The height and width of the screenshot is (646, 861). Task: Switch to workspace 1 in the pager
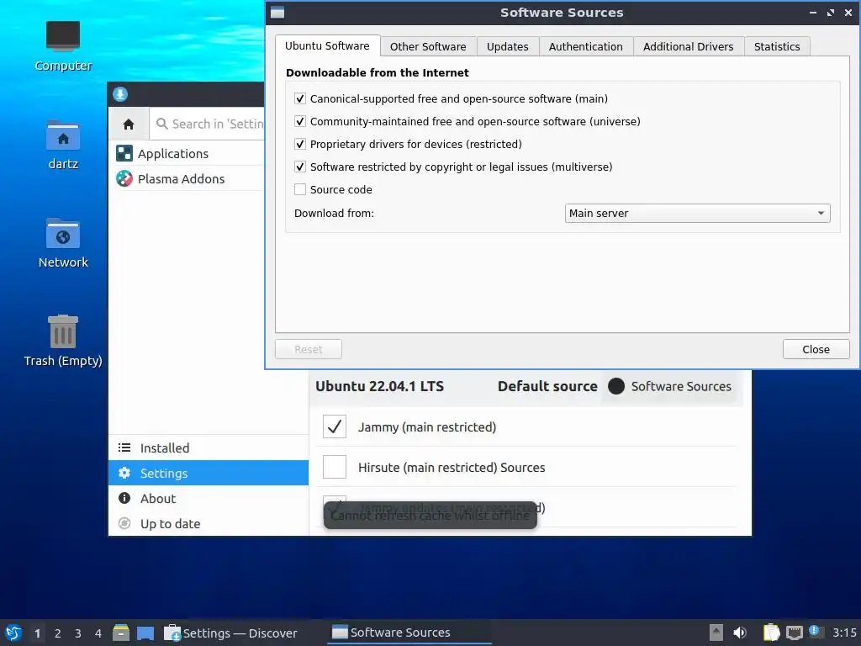point(37,633)
